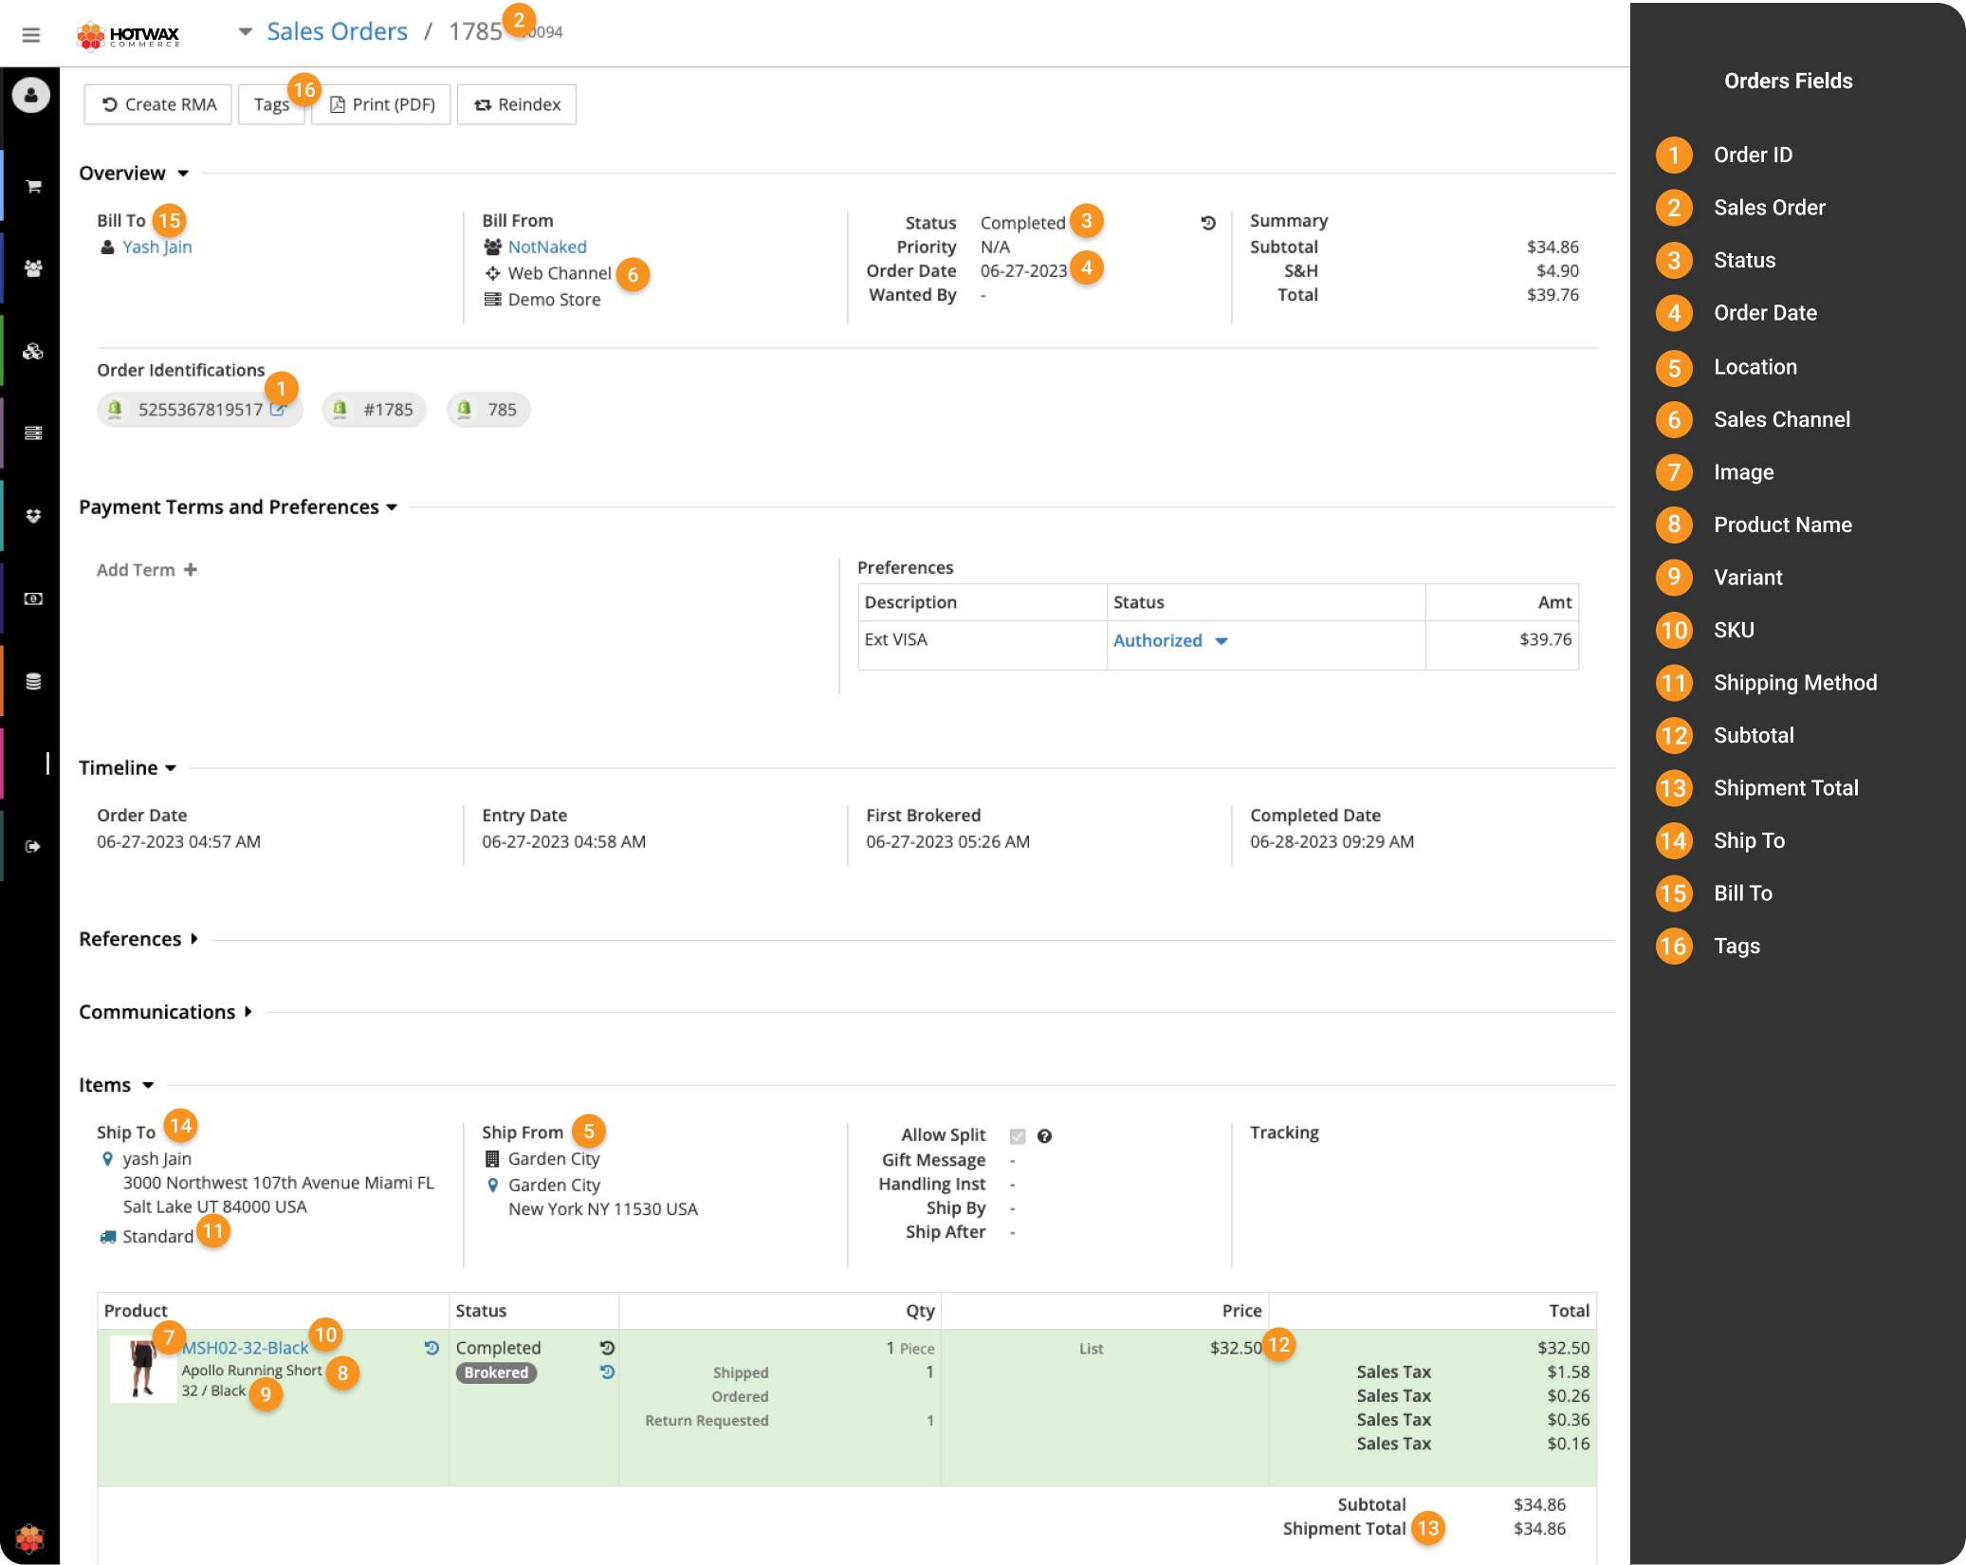Click the user profile avatar icon

point(31,95)
